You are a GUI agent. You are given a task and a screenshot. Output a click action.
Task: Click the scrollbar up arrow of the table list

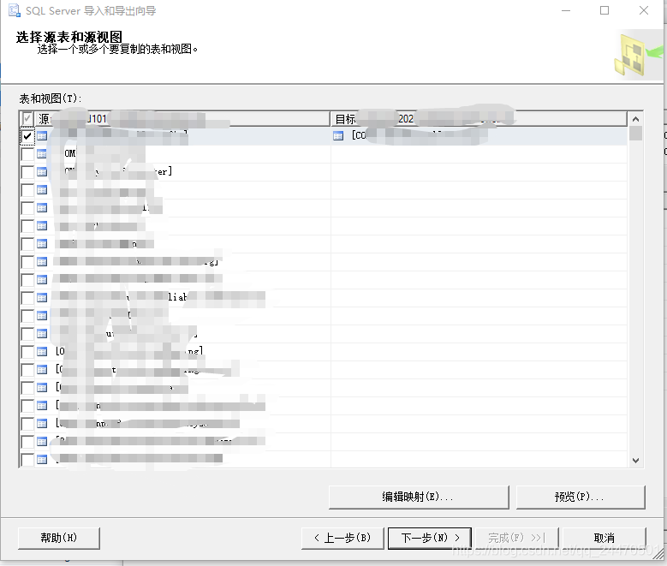click(x=635, y=119)
